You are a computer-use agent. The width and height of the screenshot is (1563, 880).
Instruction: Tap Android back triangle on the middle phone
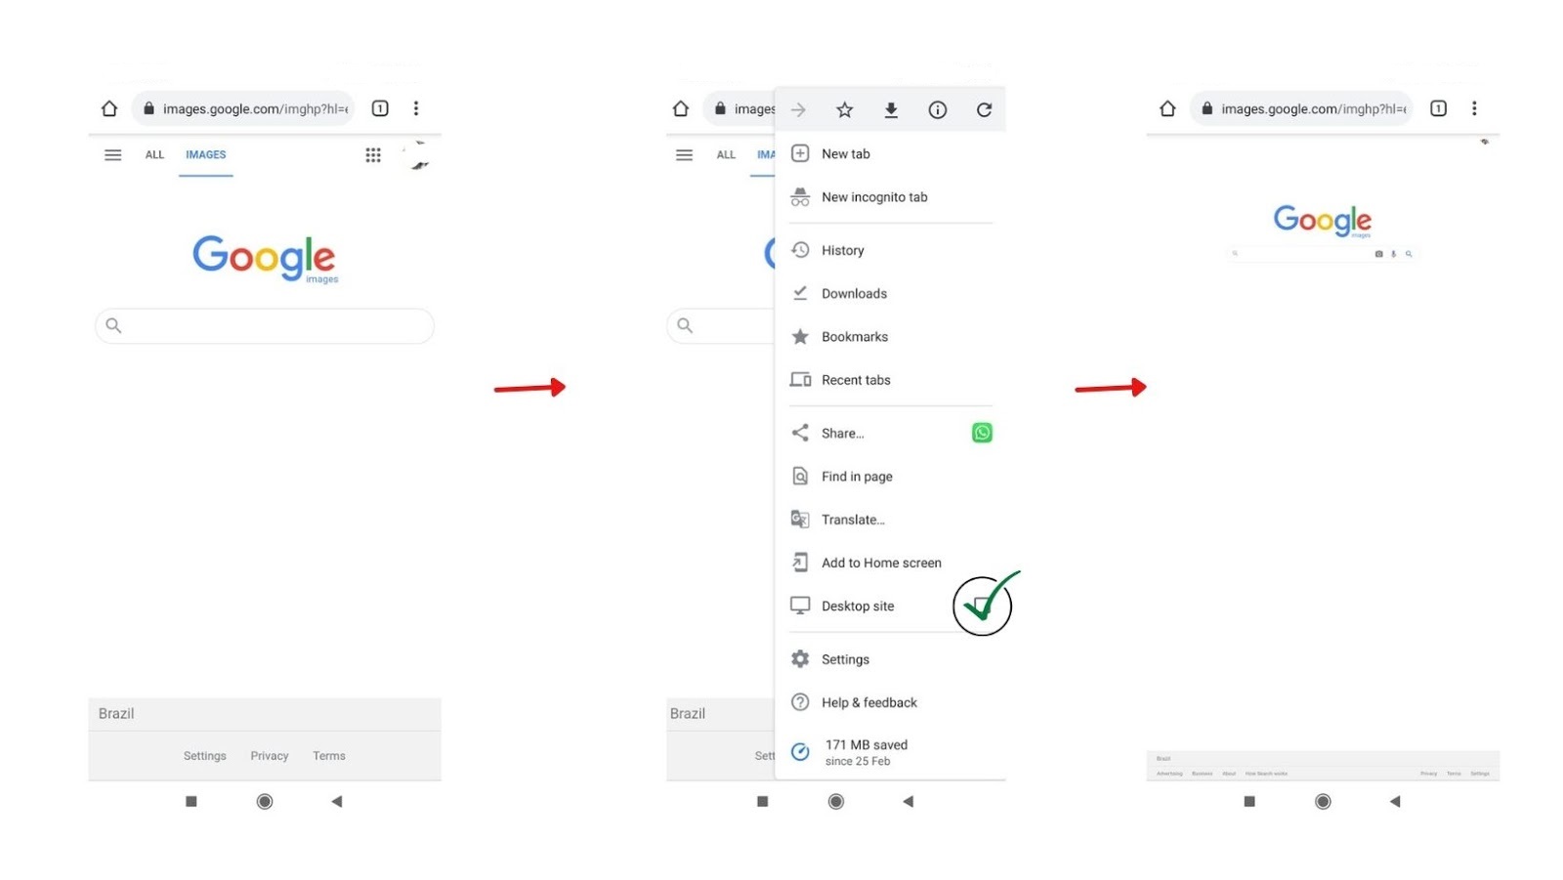click(908, 802)
